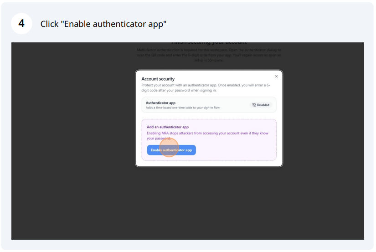Click the "Multi-factor authentication is required" paragraph
This screenshot has height=252, width=376.
pos(209,55)
